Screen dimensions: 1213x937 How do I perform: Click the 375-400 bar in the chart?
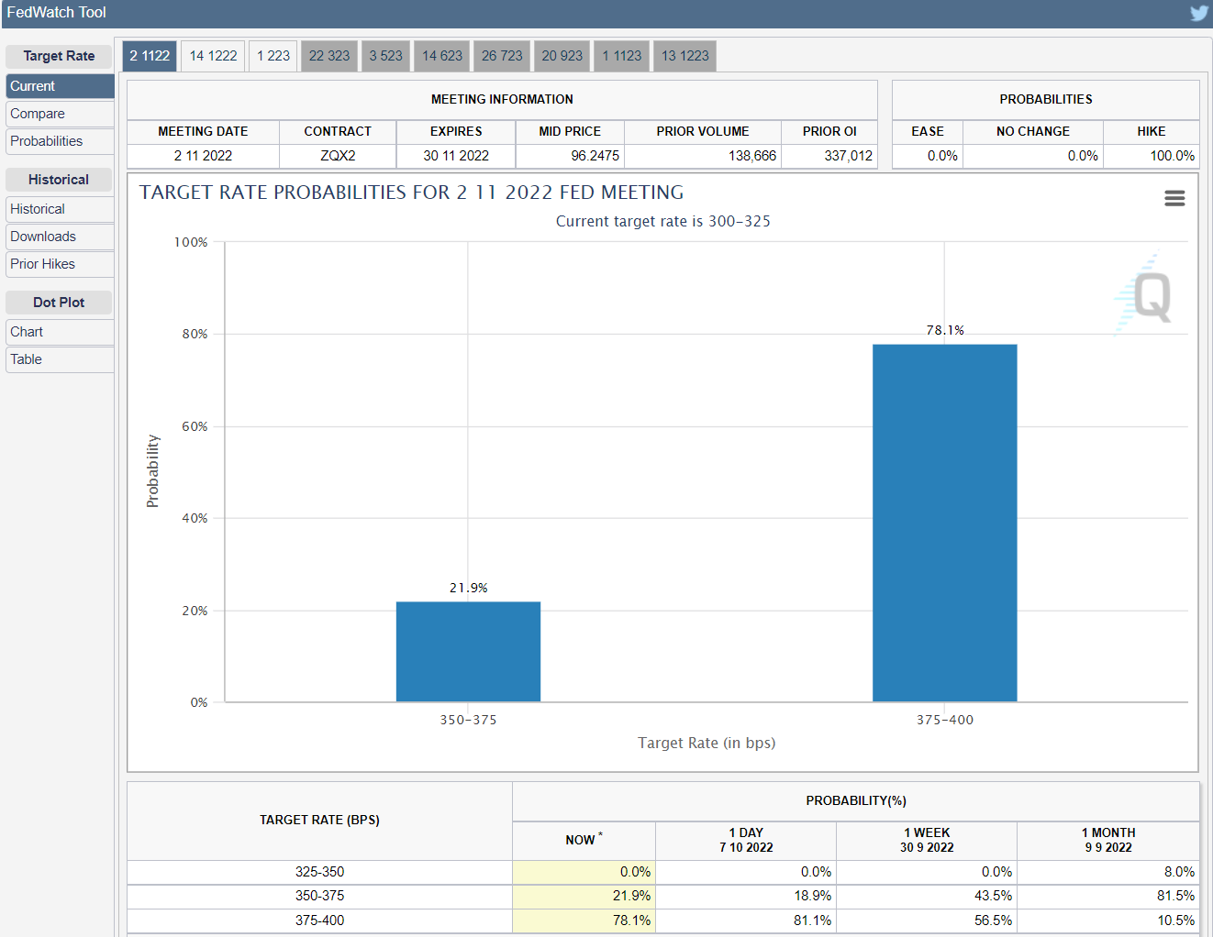coord(945,524)
